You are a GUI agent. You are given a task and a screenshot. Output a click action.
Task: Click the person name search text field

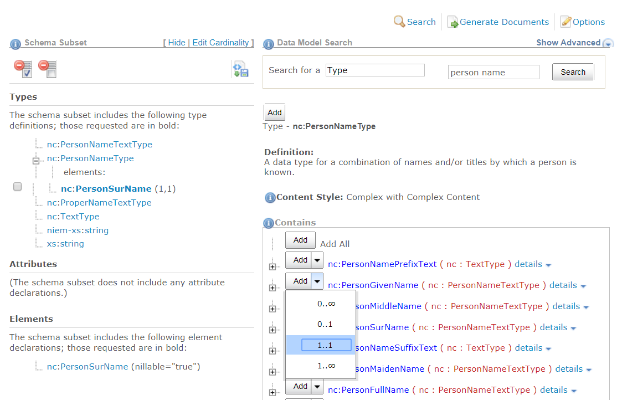point(493,72)
